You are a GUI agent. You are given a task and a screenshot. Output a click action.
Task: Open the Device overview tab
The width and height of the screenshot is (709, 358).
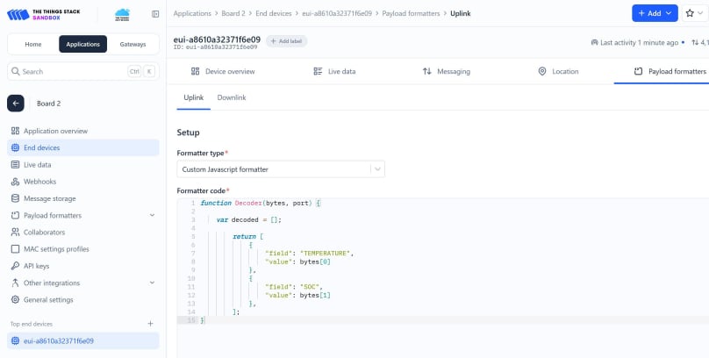pos(223,71)
